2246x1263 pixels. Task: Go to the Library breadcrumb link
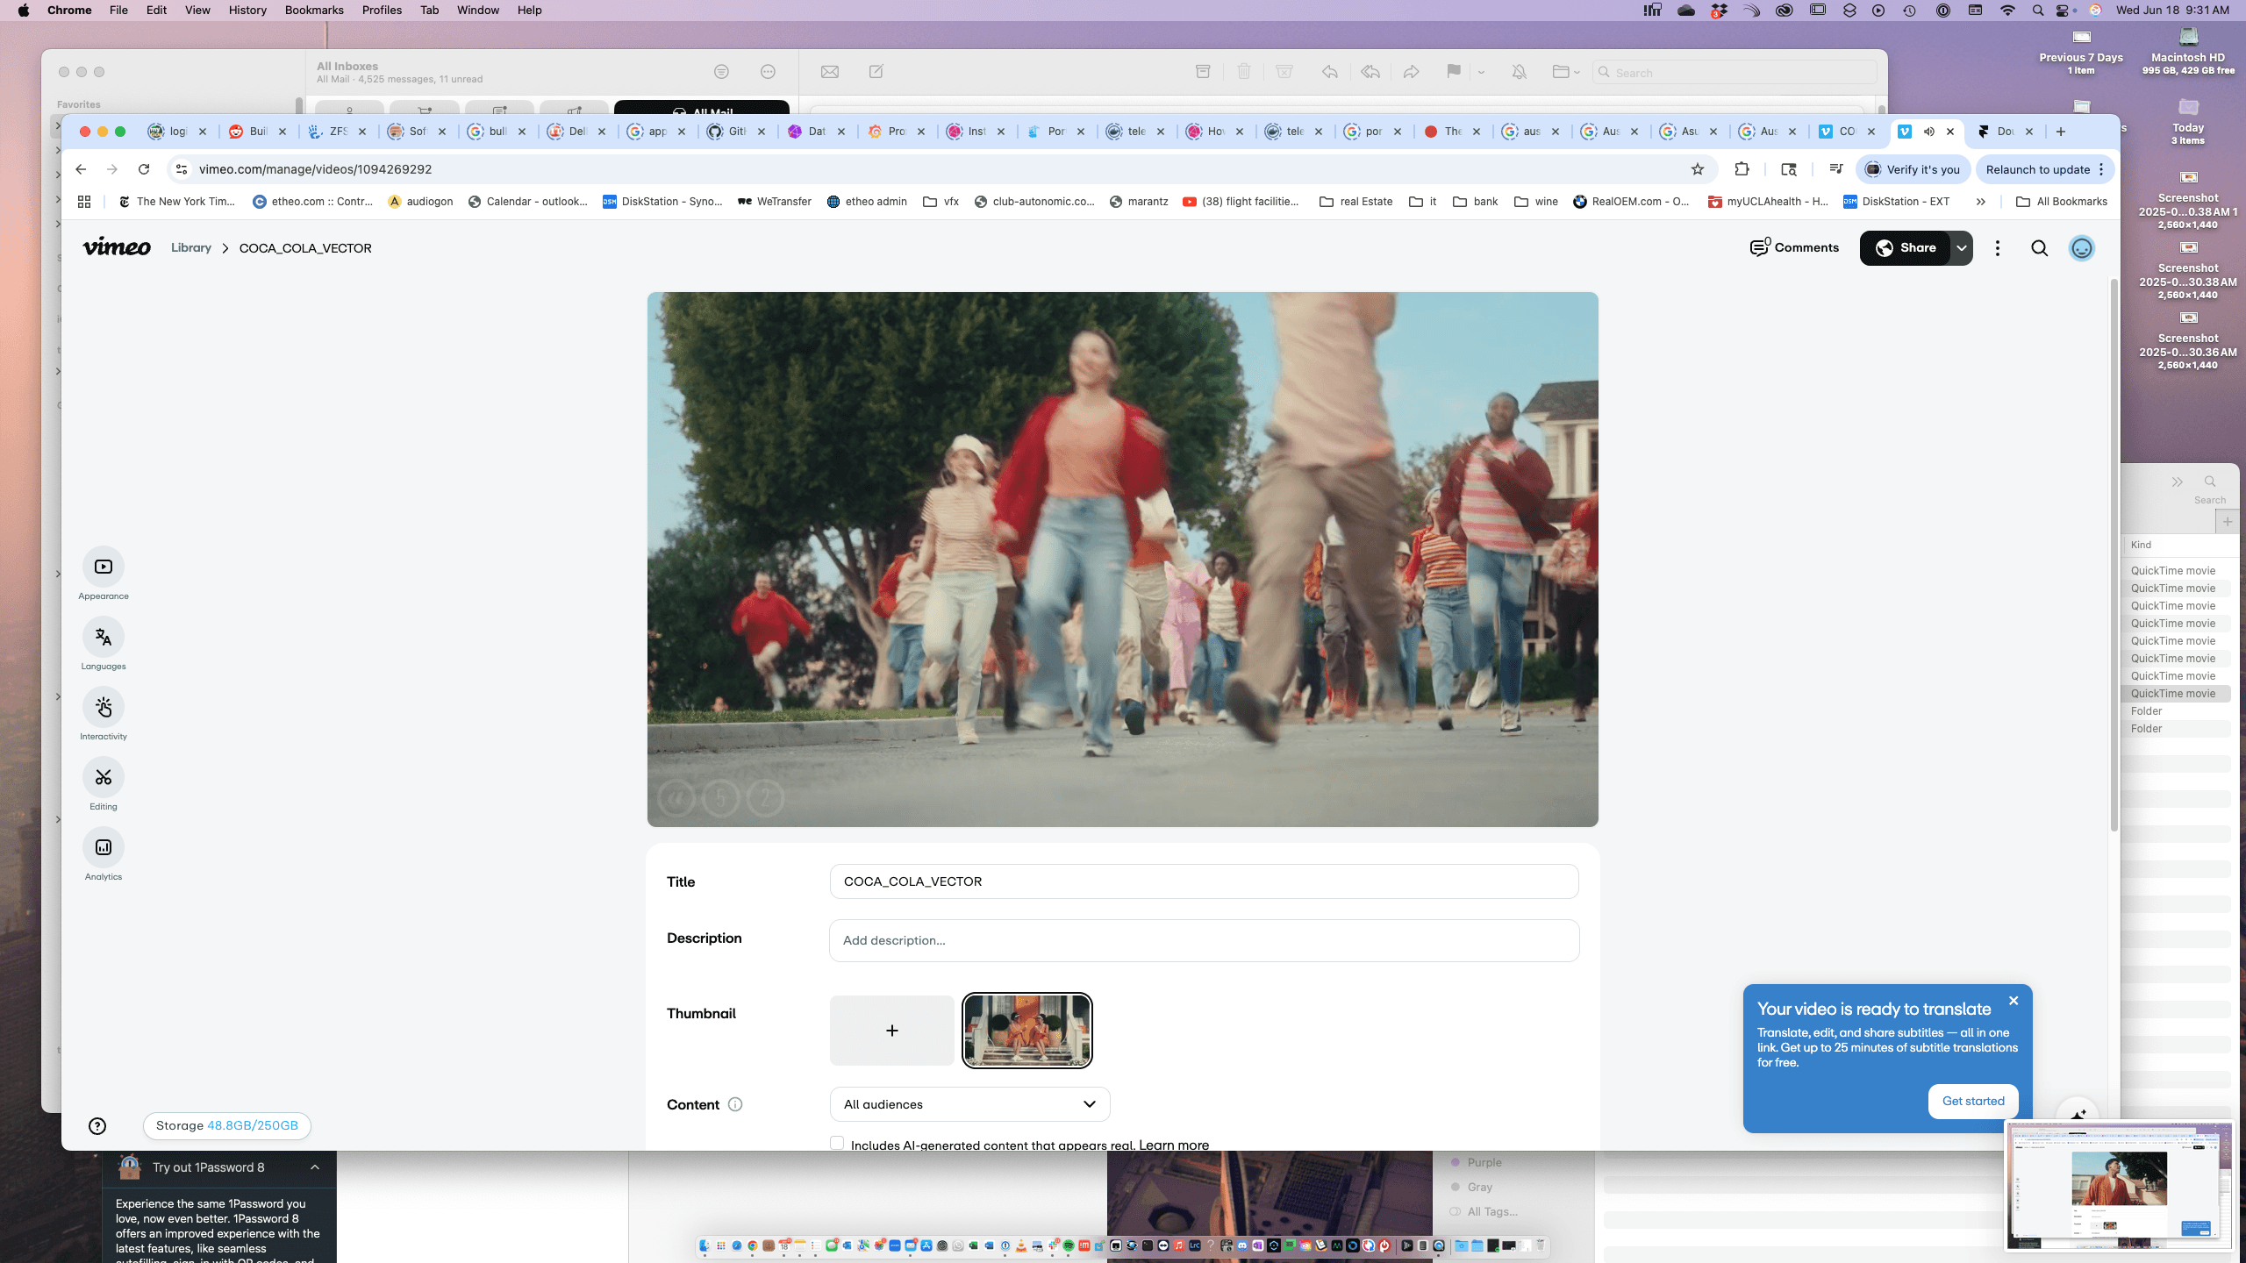(x=190, y=248)
